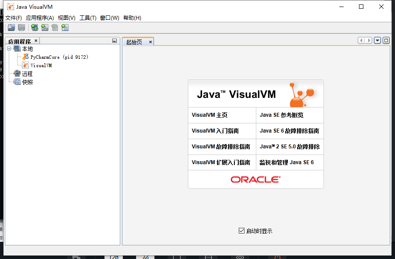395x259 pixels.
Task: Open the VisualVM 主页 link
Action: click(210, 115)
